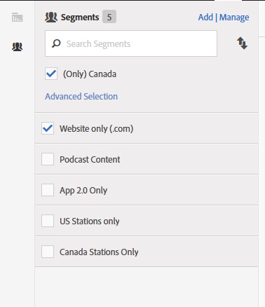265x307 pixels.
Task: Click the Segments panel title text
Action: (80, 18)
